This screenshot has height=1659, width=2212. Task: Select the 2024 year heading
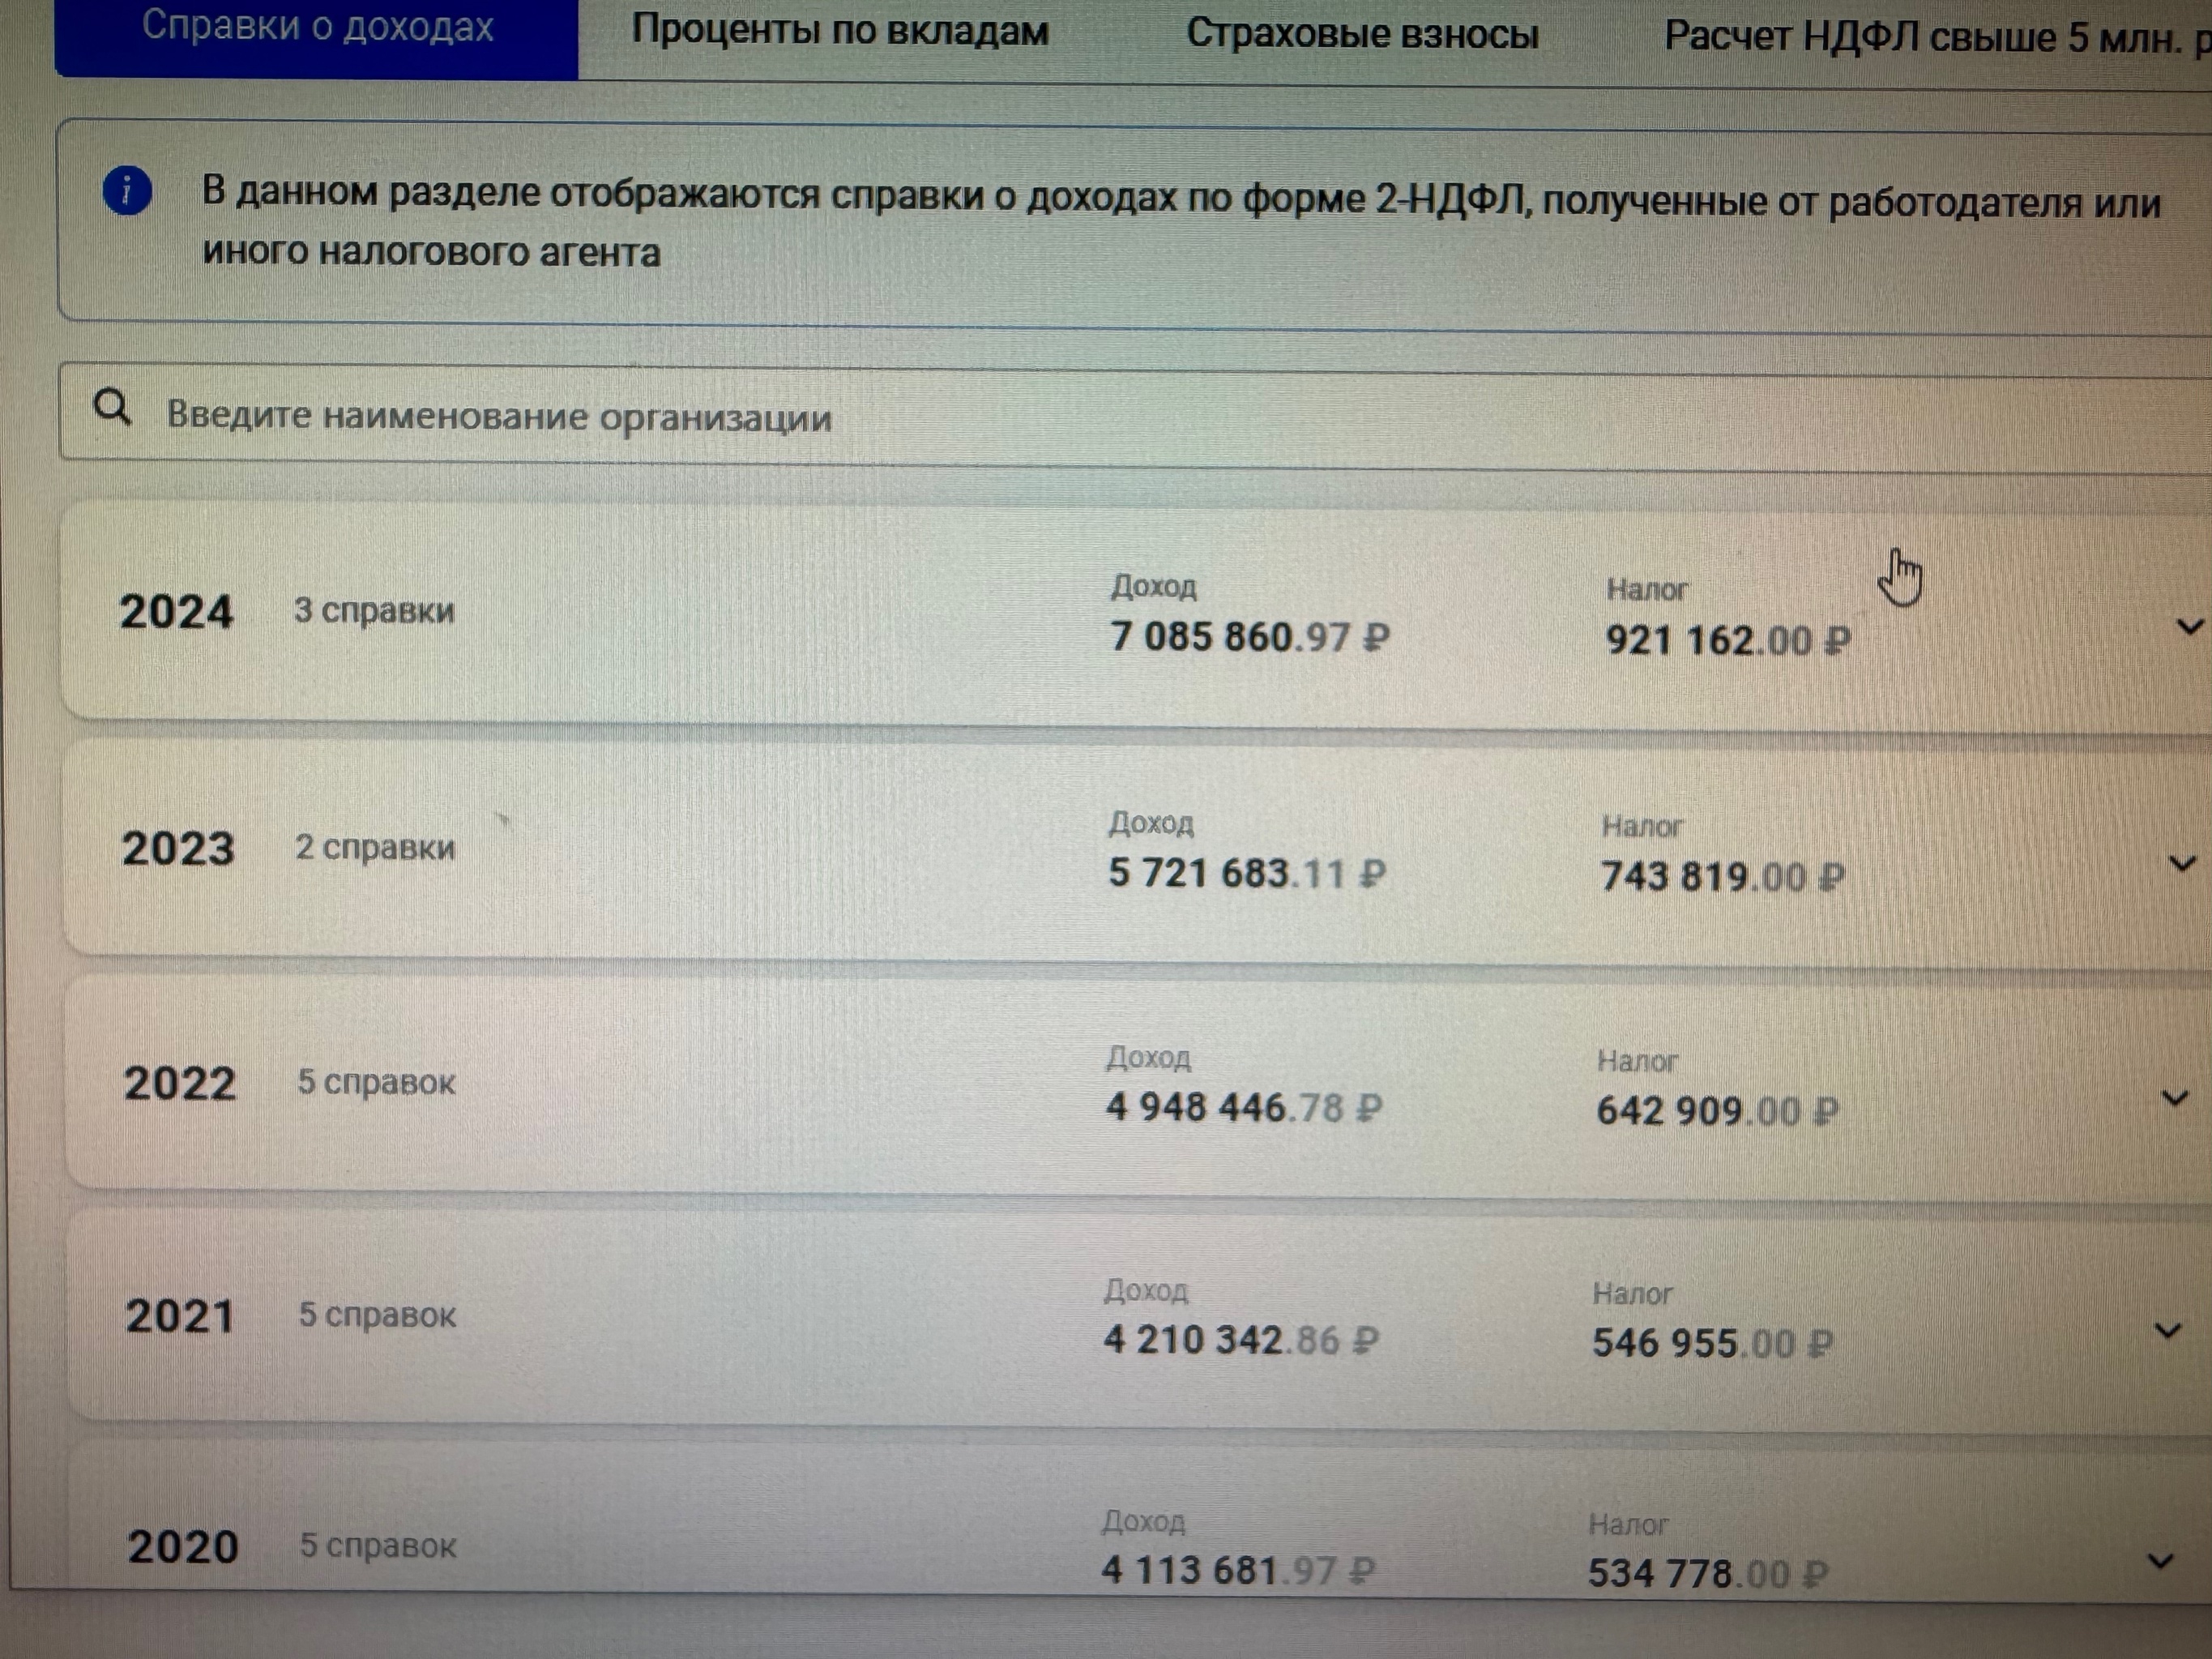click(x=176, y=612)
